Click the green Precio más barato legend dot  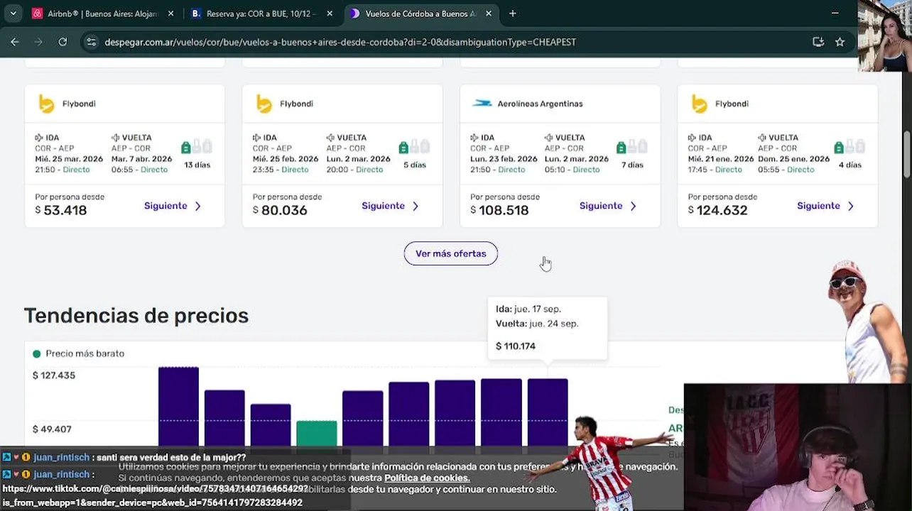37,353
